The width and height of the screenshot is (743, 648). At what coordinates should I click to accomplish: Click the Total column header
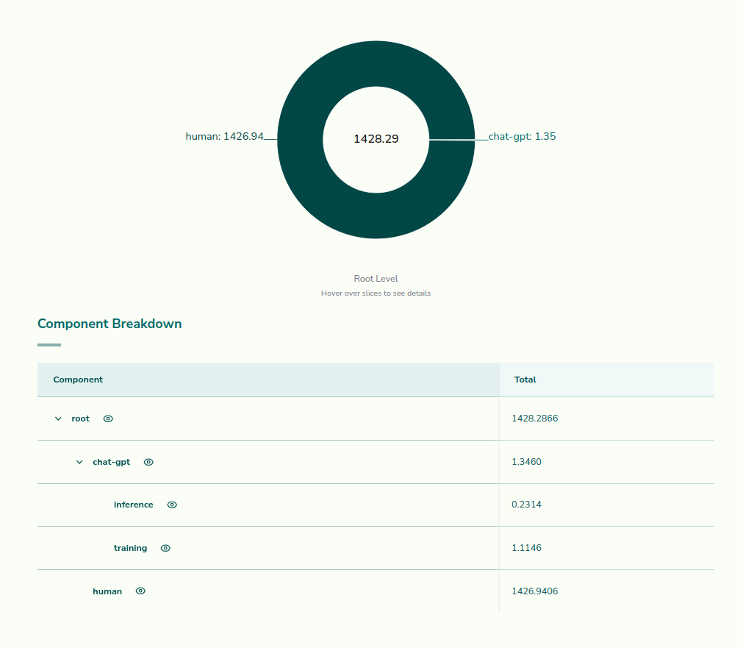[x=606, y=380]
